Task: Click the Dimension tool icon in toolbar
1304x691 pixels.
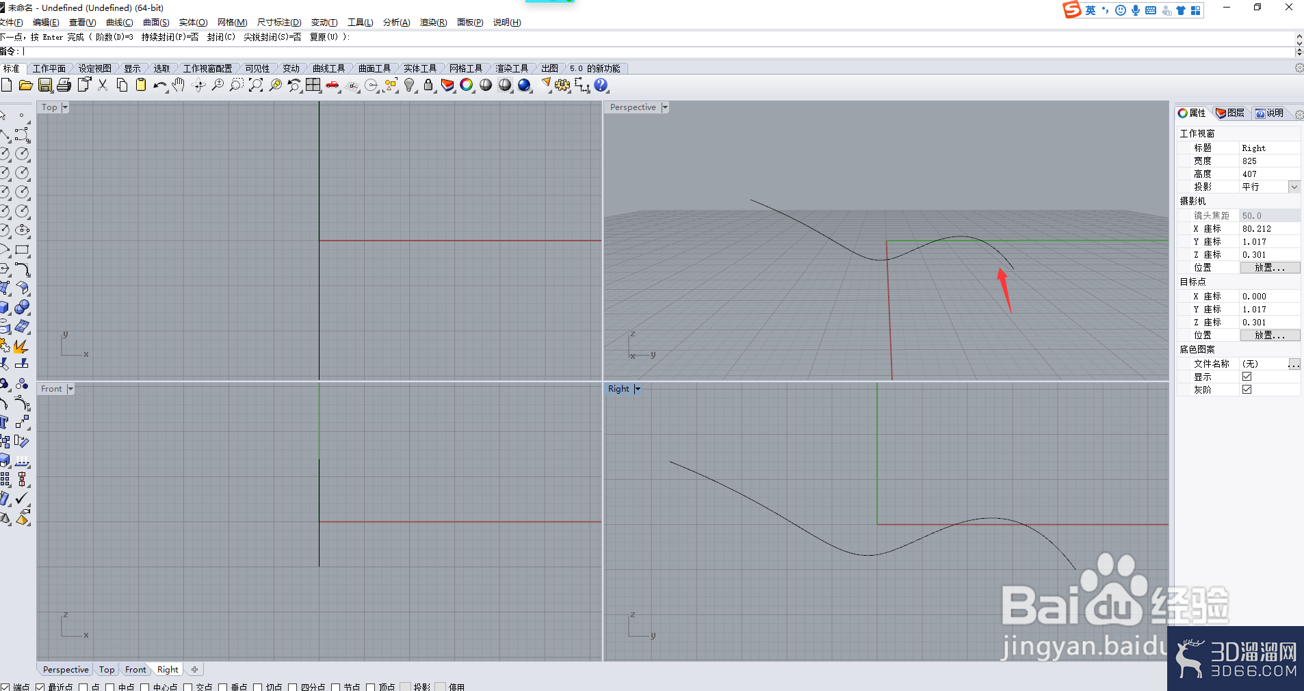Action: pyautogui.click(x=582, y=85)
